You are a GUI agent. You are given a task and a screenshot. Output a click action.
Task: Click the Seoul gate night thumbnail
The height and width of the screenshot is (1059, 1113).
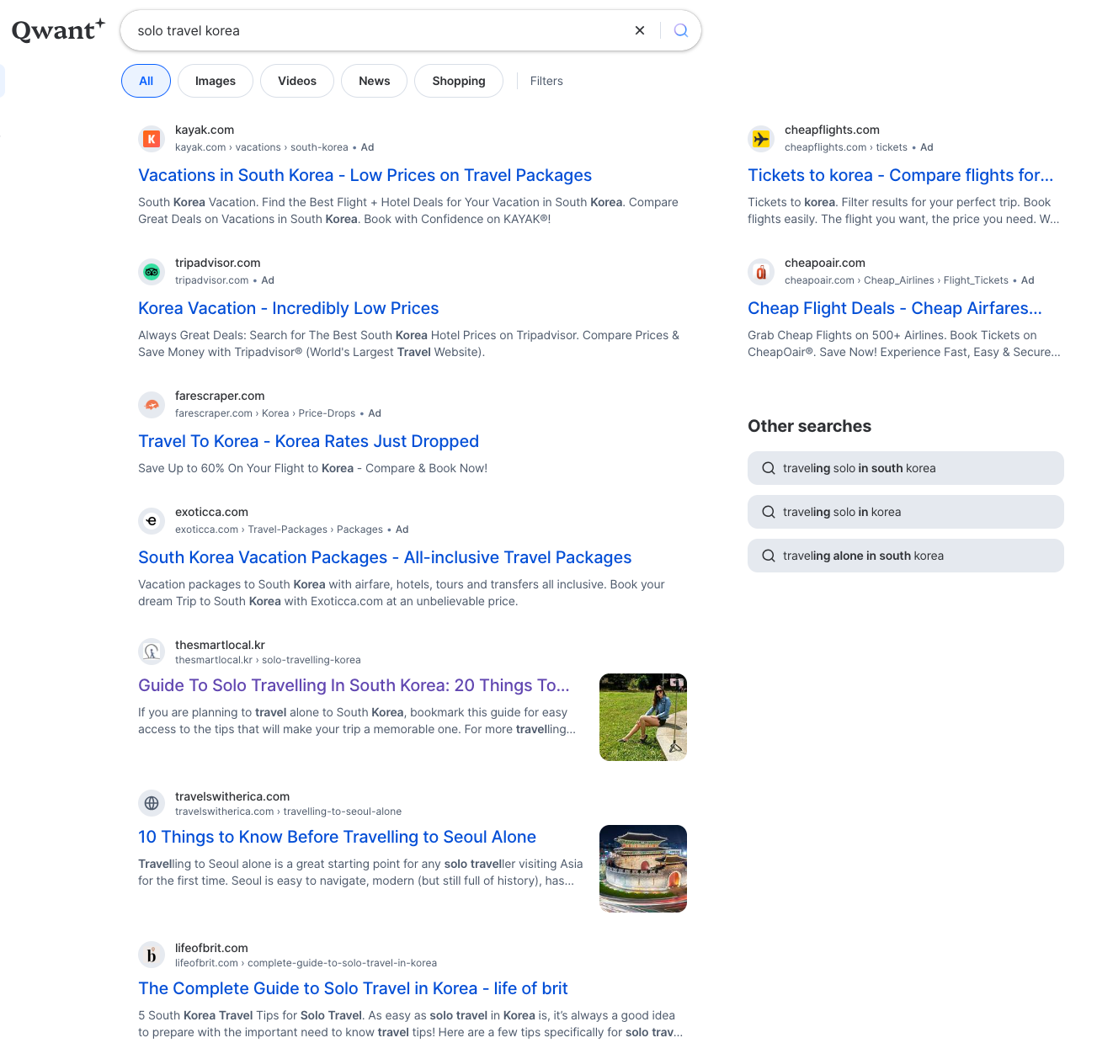click(x=643, y=869)
